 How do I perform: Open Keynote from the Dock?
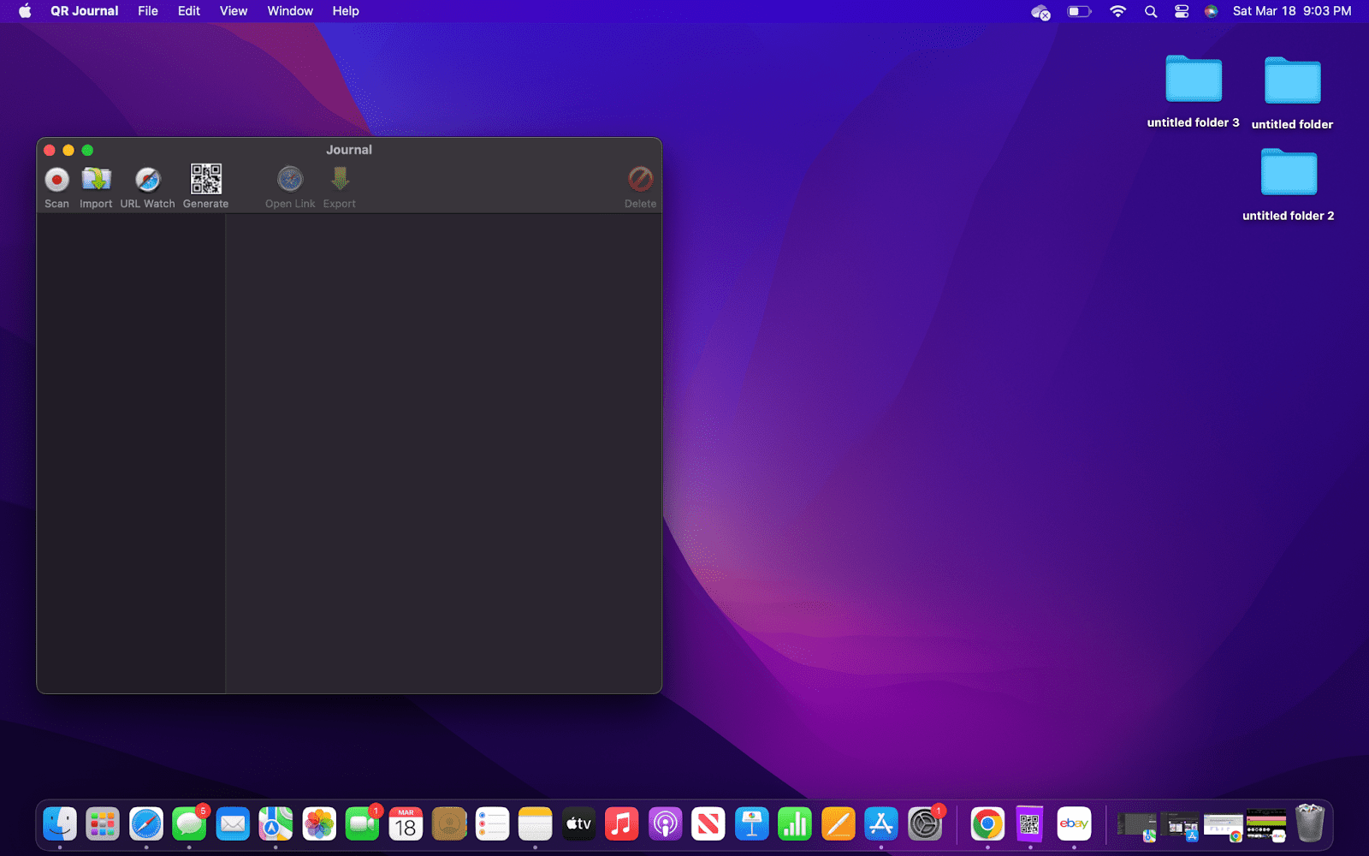click(x=751, y=824)
